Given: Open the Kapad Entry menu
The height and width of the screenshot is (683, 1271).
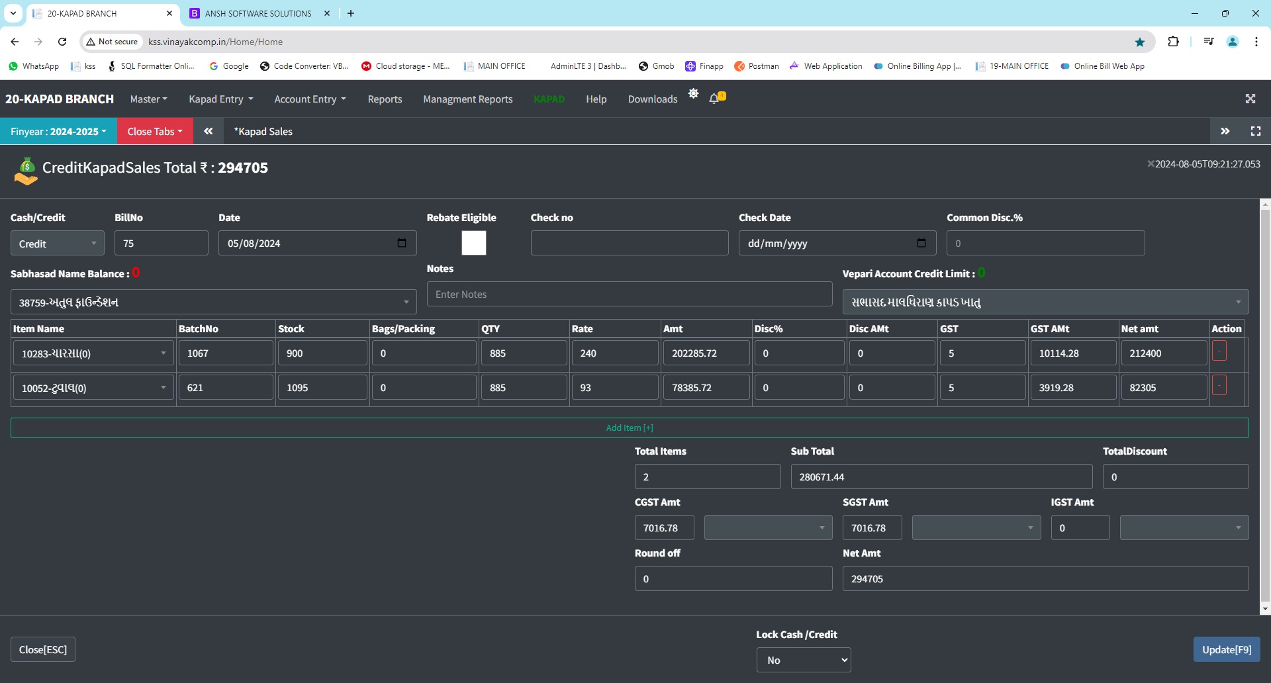Looking at the screenshot, I should (x=220, y=99).
